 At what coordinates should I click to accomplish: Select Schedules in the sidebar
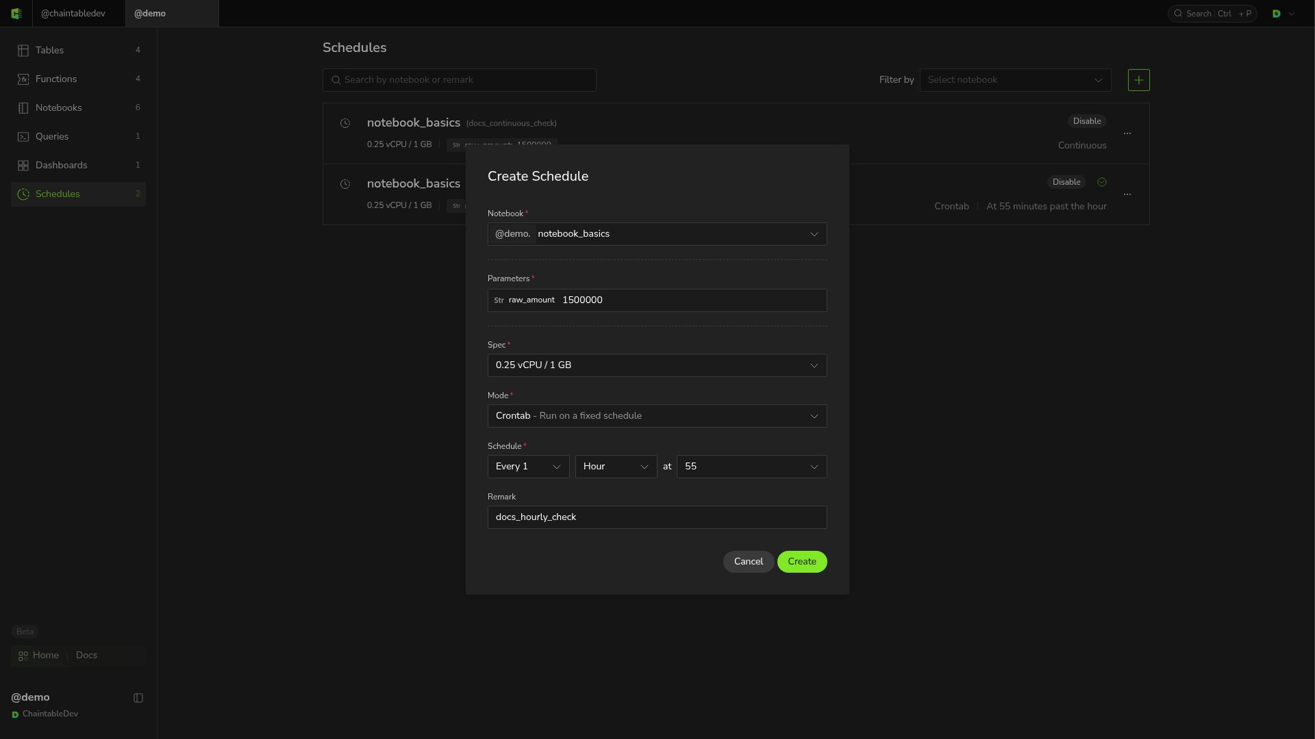(x=79, y=194)
